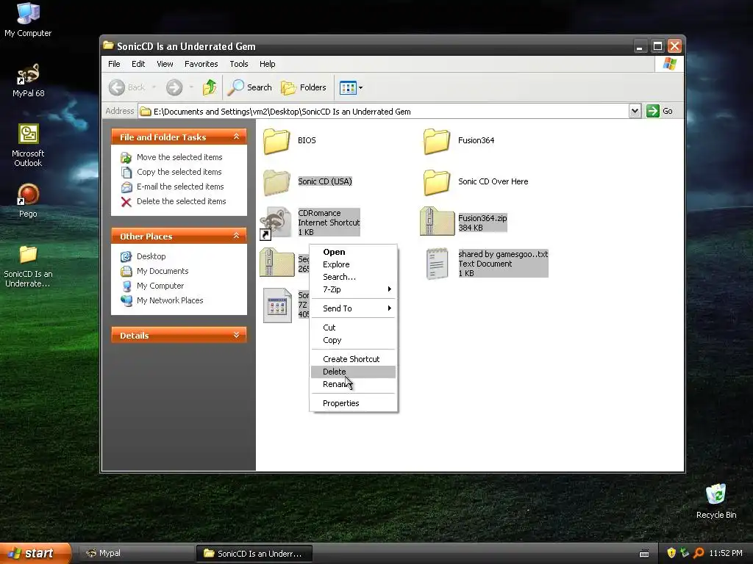753x564 pixels.
Task: Expand the Details panel
Action: coord(236,335)
